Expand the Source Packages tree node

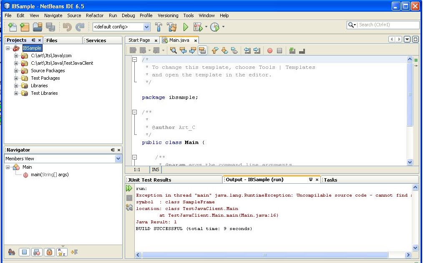point(16,71)
